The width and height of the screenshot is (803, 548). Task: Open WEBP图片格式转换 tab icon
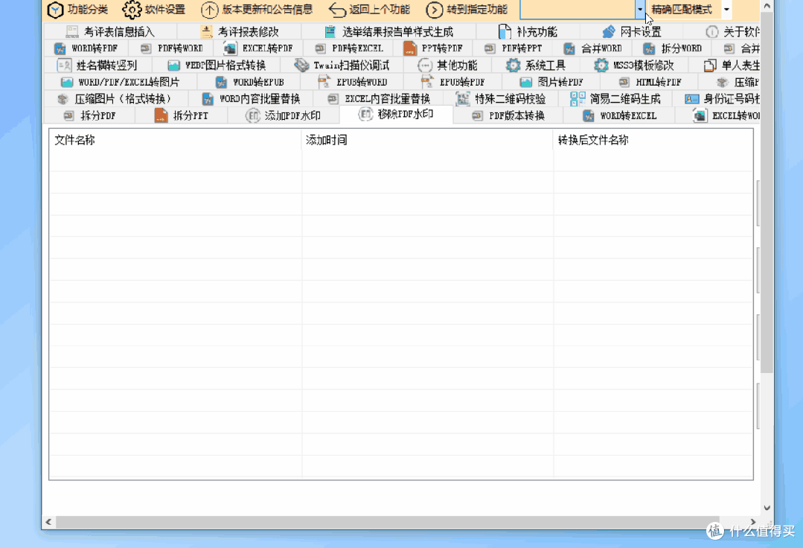click(x=173, y=66)
